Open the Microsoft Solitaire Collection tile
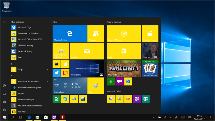 point(150,69)
